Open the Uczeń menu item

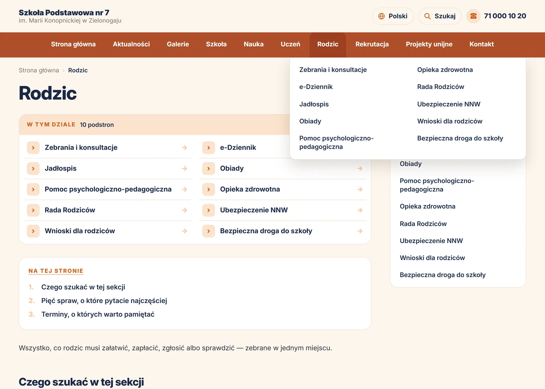[290, 44]
